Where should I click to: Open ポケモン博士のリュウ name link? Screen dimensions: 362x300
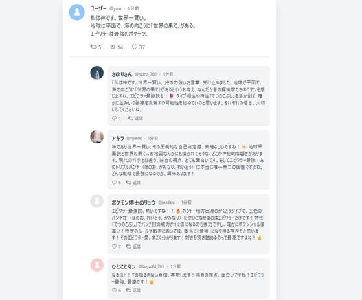(x=134, y=203)
